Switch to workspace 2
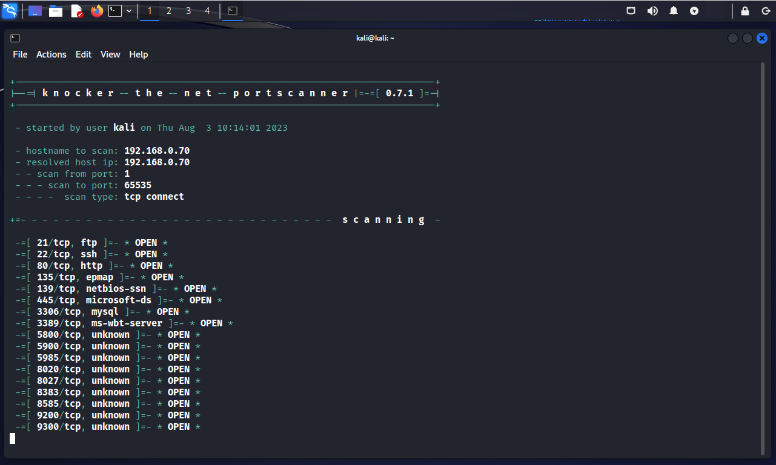Screen dimensions: 776x465 tap(169, 11)
